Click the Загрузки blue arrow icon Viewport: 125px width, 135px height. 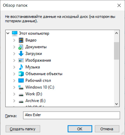click(x=21, y=54)
